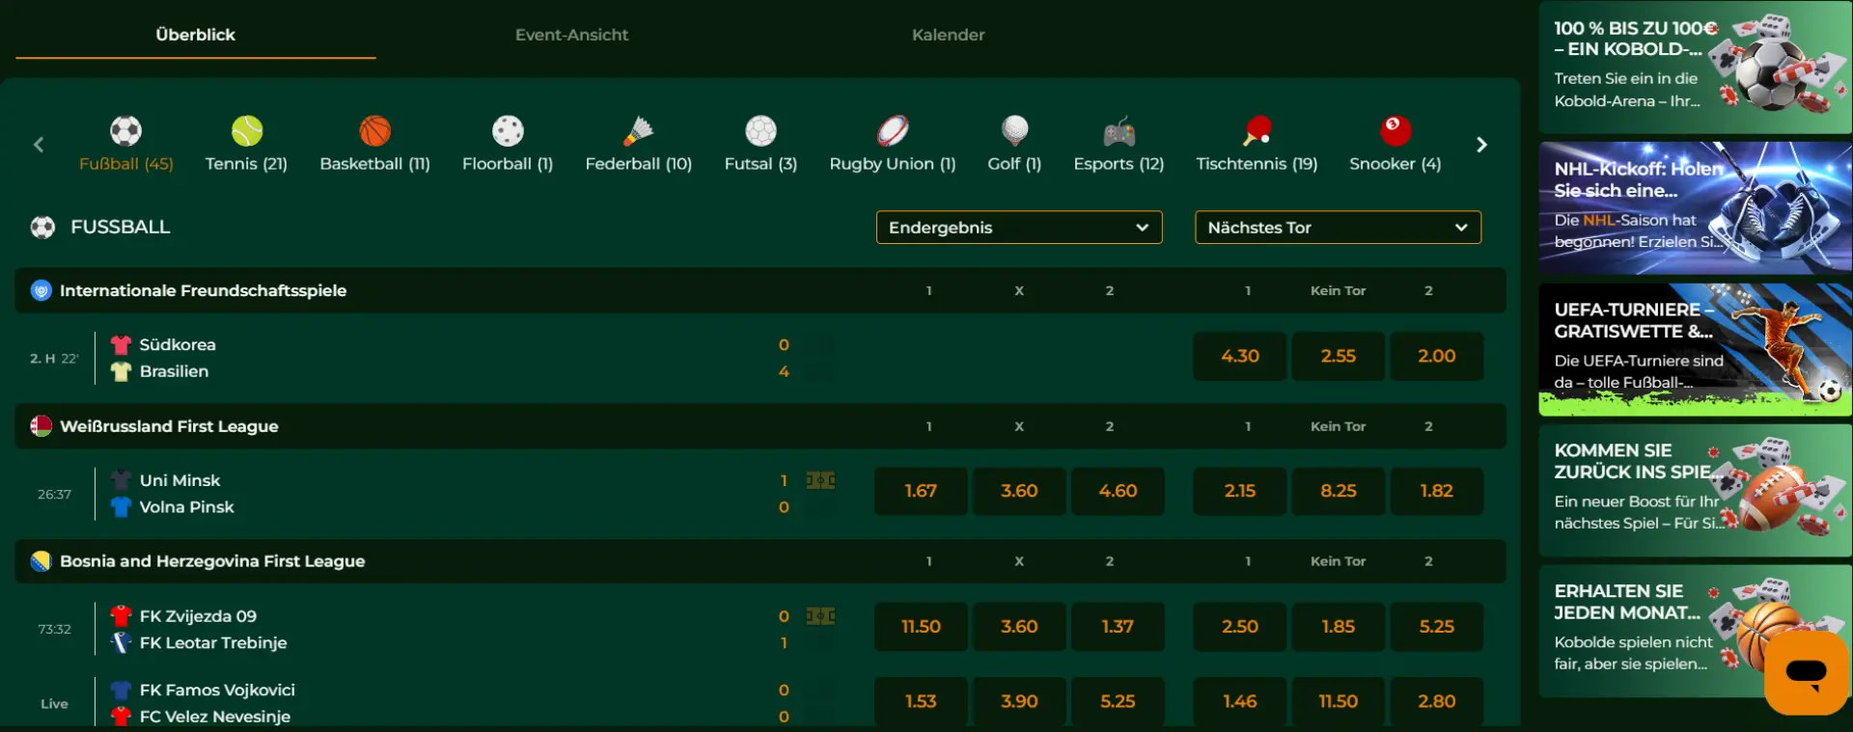Select odds 1.53 for FK Famos Vojkovici win

click(921, 701)
